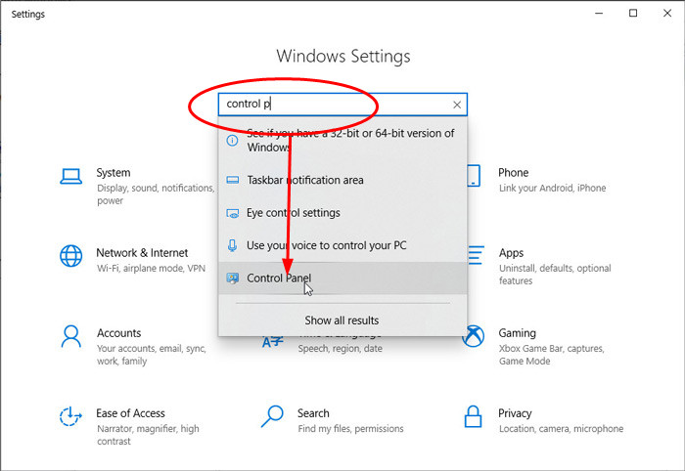This screenshot has height=471, width=685.
Task: Maximize the Settings window
Action: (x=633, y=14)
